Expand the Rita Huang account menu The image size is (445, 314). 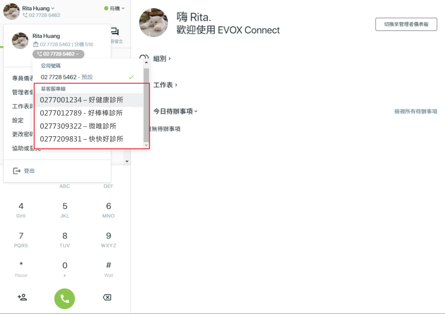click(x=38, y=8)
